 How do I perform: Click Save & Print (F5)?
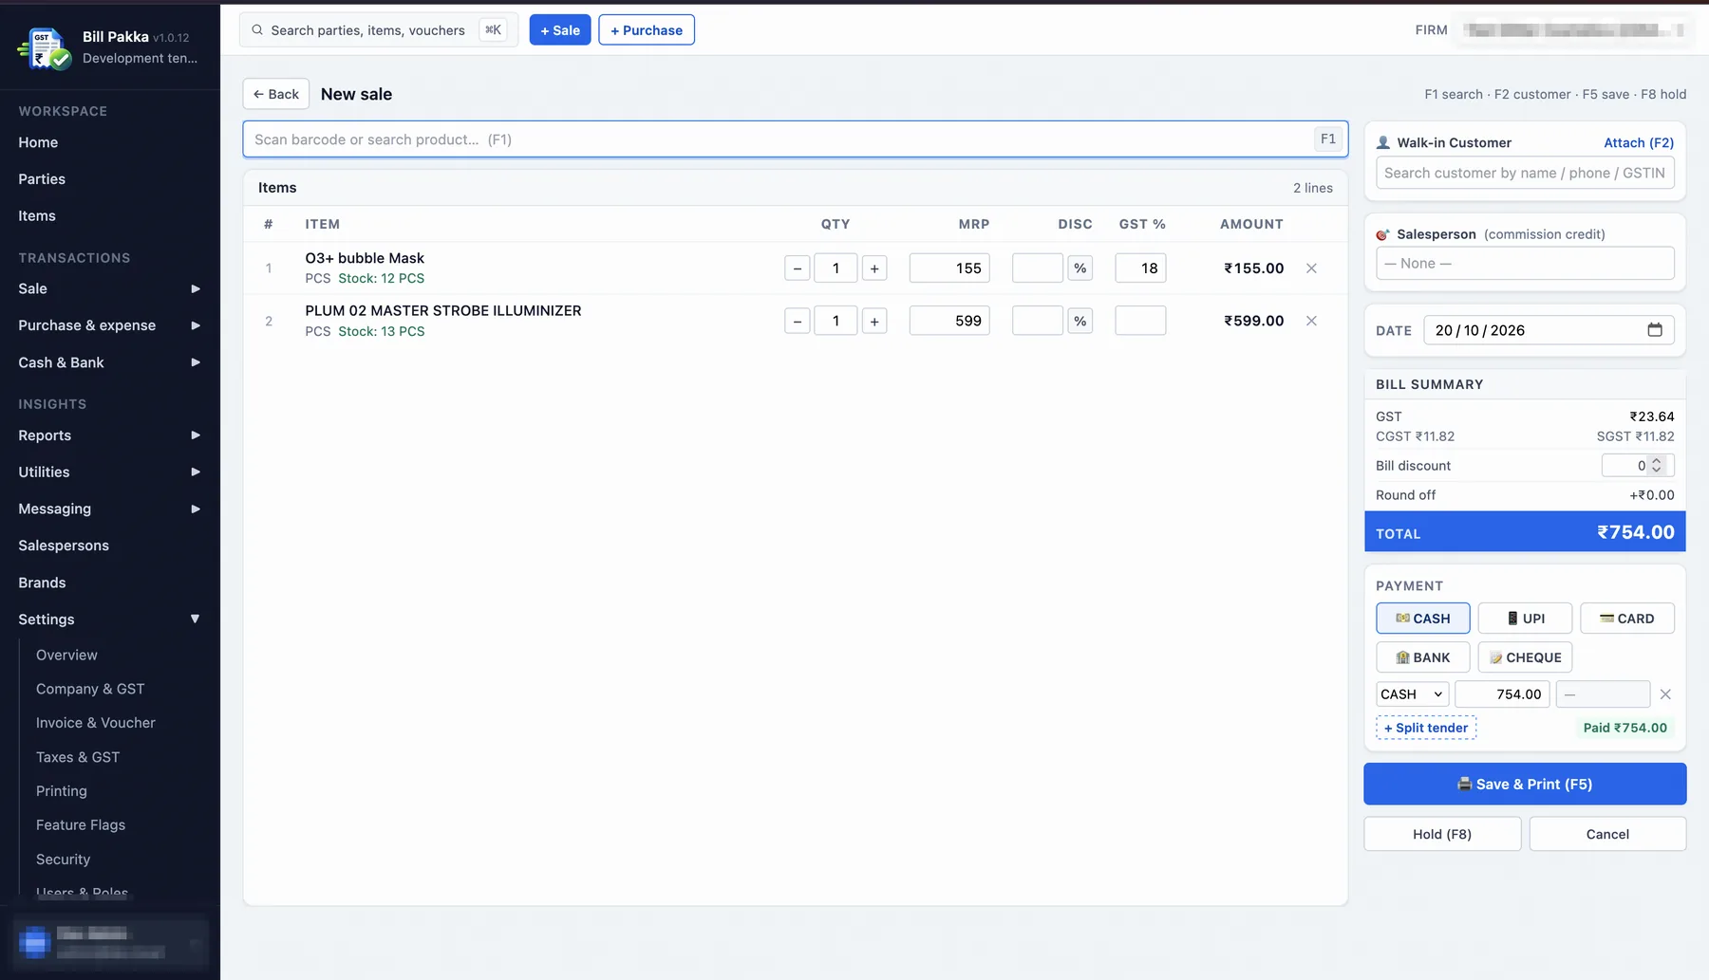click(x=1525, y=784)
